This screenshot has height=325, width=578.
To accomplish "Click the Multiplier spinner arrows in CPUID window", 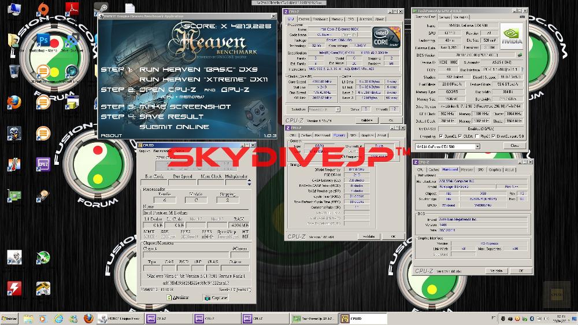I will coord(250,182).
